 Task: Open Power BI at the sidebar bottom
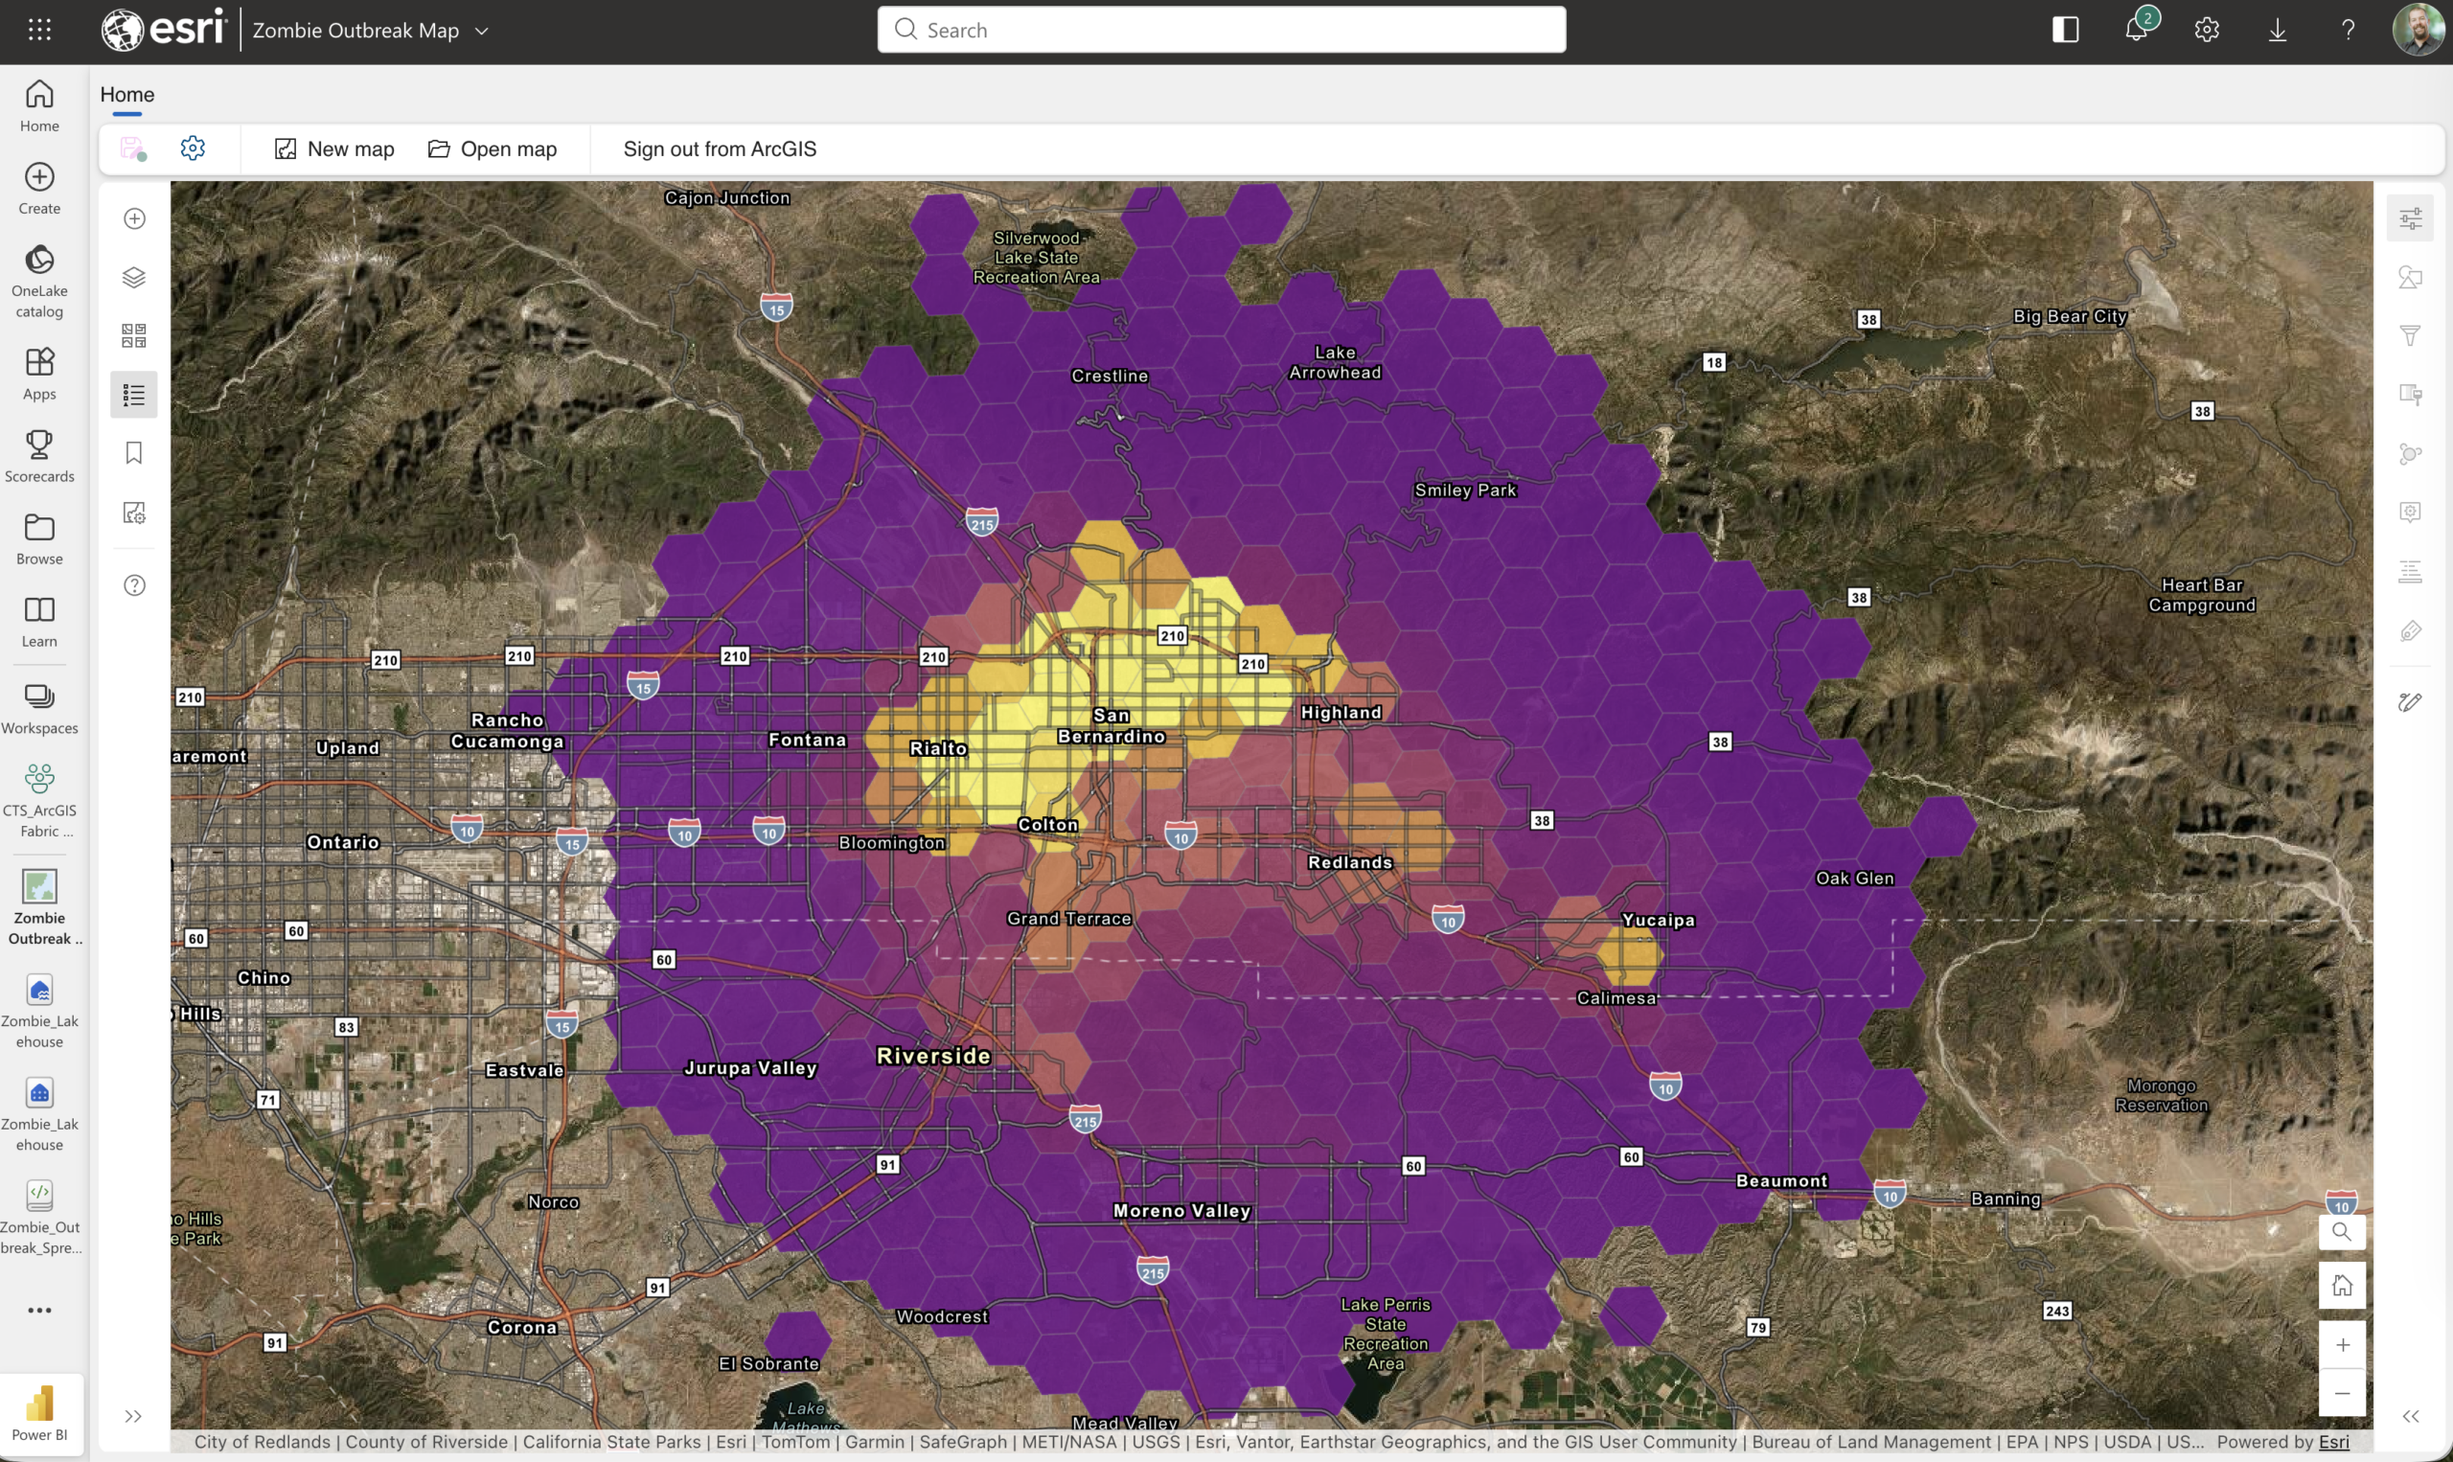point(39,1413)
